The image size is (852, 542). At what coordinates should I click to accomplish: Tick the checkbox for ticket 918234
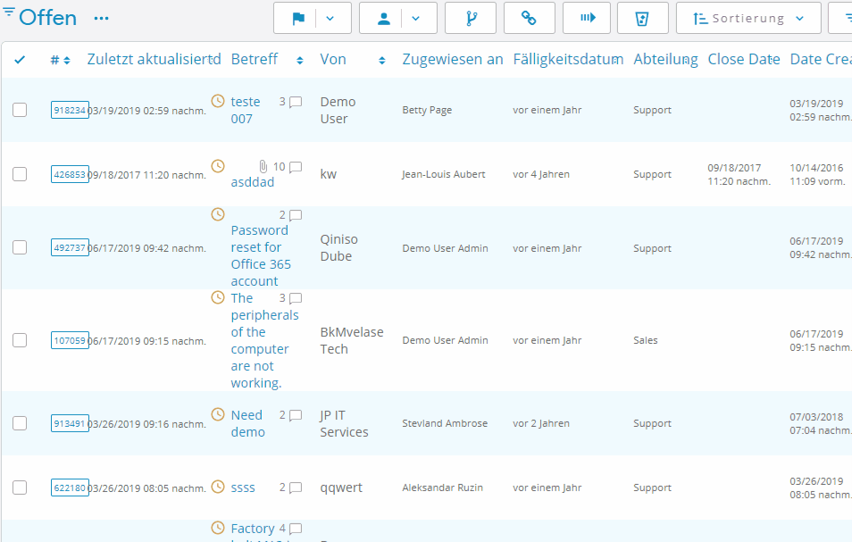click(x=20, y=110)
